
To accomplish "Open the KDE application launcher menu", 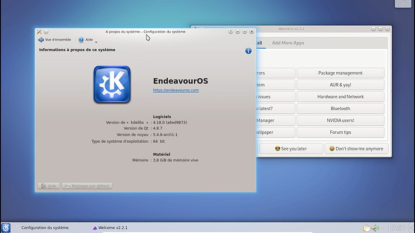I will pyautogui.click(x=5, y=228).
